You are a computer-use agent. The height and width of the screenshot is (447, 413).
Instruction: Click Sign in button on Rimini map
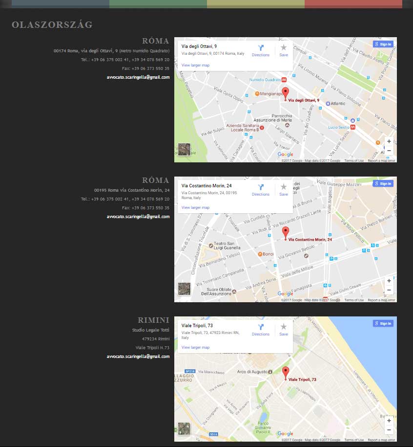point(383,323)
